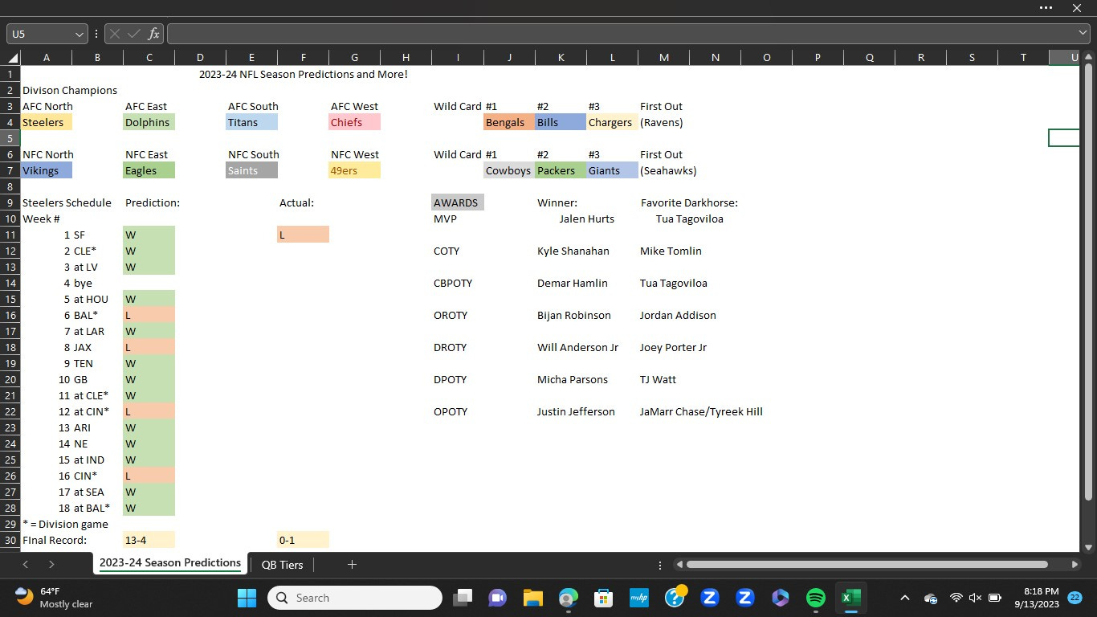The width and height of the screenshot is (1097, 617).
Task: Select the orange Bengals wild card cell
Action: (x=509, y=122)
